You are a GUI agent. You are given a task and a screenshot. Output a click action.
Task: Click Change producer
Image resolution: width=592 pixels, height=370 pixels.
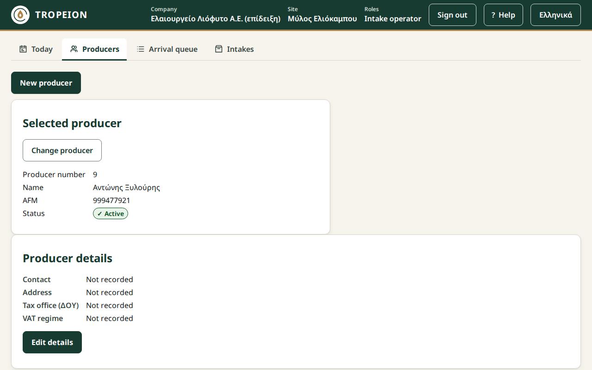(62, 150)
